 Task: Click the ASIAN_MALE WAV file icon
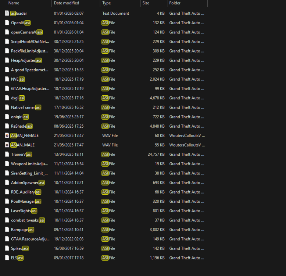click(x=7, y=145)
